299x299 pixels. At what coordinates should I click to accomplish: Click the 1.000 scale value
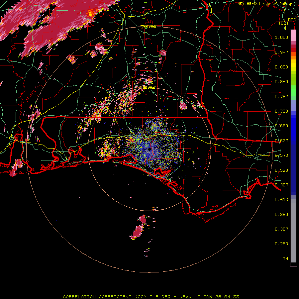click(281, 37)
